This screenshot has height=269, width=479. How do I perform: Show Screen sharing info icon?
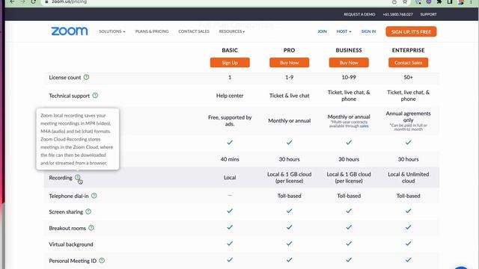pyautogui.click(x=88, y=211)
